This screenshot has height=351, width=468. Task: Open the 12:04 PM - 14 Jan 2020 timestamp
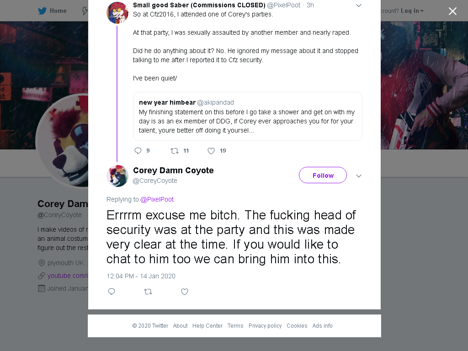[x=141, y=276]
